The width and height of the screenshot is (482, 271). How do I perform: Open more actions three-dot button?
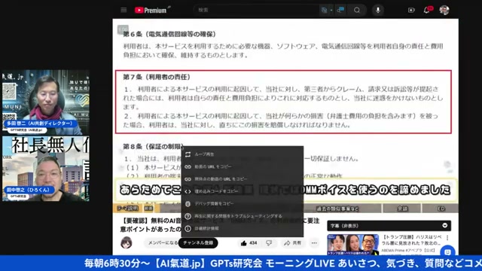point(314,243)
